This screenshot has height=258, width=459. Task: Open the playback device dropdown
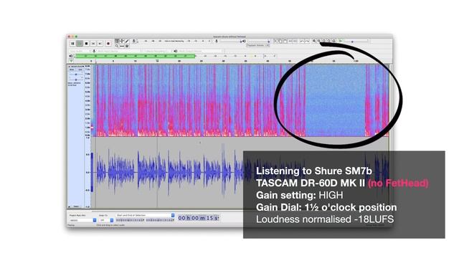pos(201,51)
